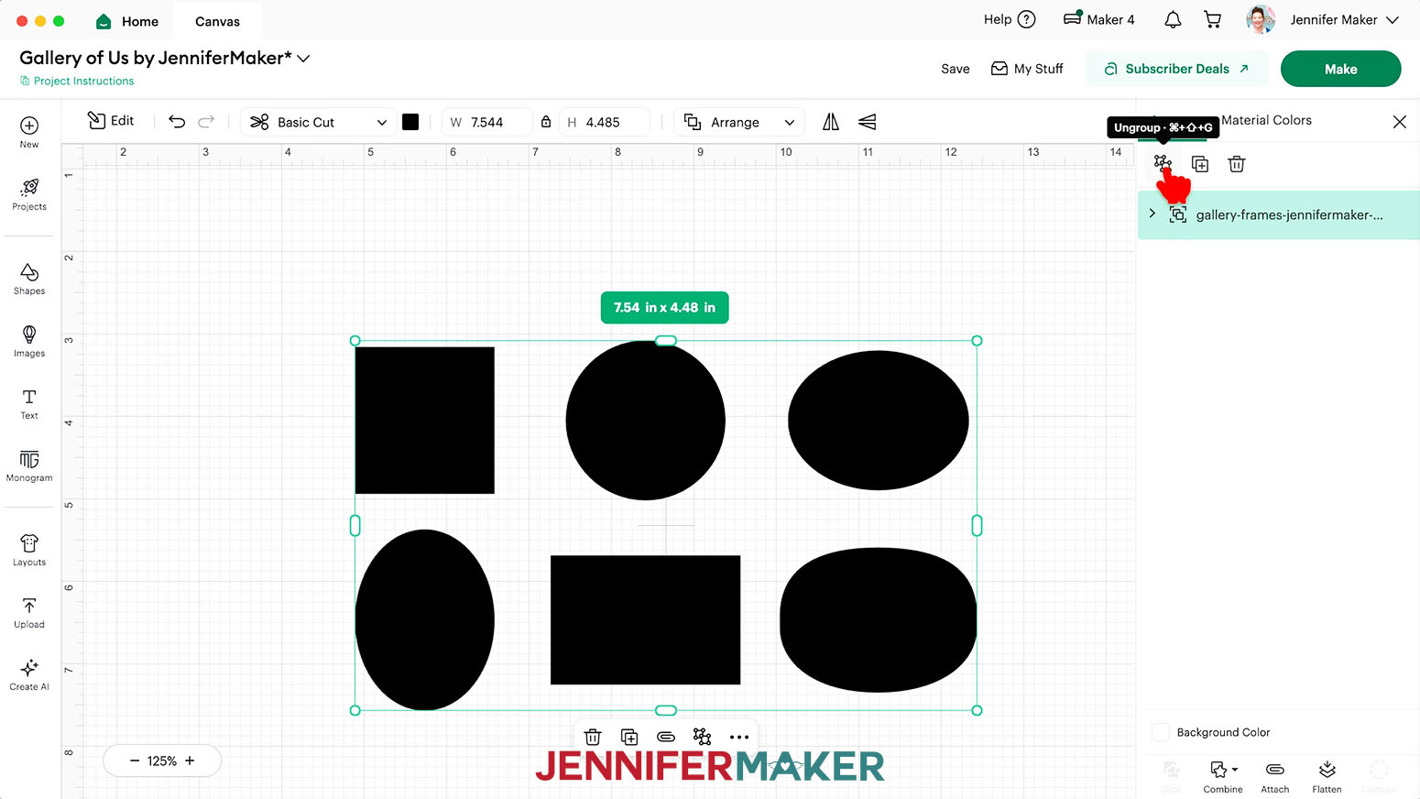Viewport: 1420px width, 799px height.
Task: Open the Shapes tool
Action: (29, 279)
